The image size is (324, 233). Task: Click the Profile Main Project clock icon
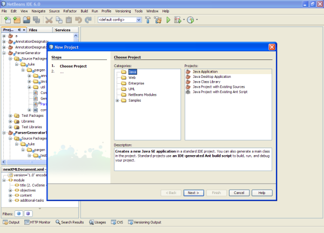point(190,20)
